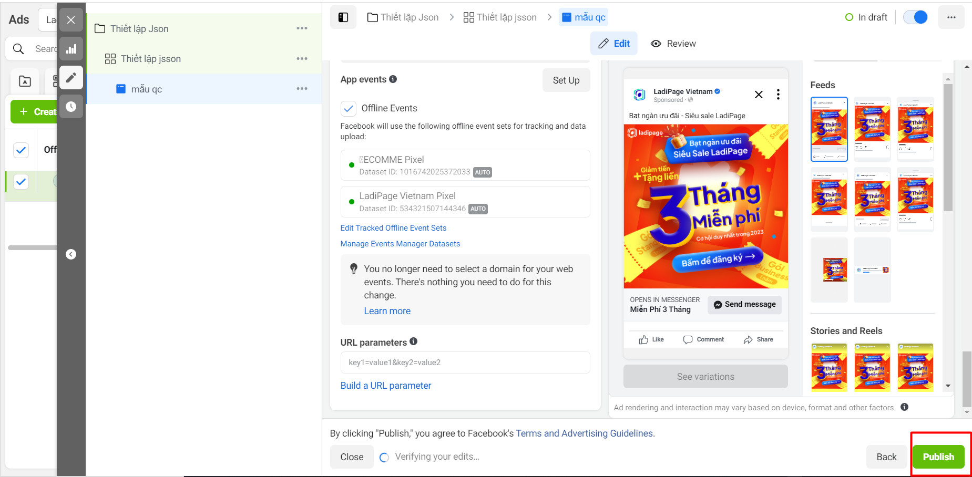Click Set Up button for App events

[566, 80]
